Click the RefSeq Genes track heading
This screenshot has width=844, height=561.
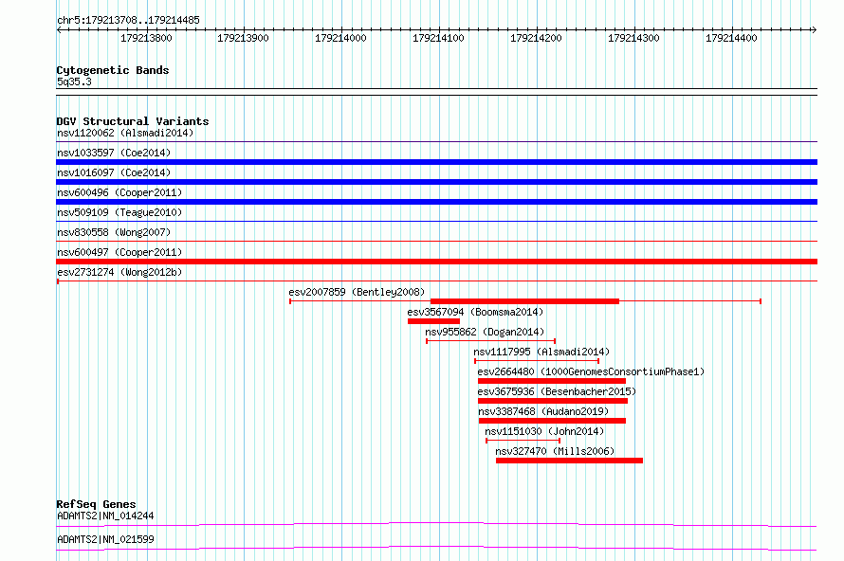97,504
